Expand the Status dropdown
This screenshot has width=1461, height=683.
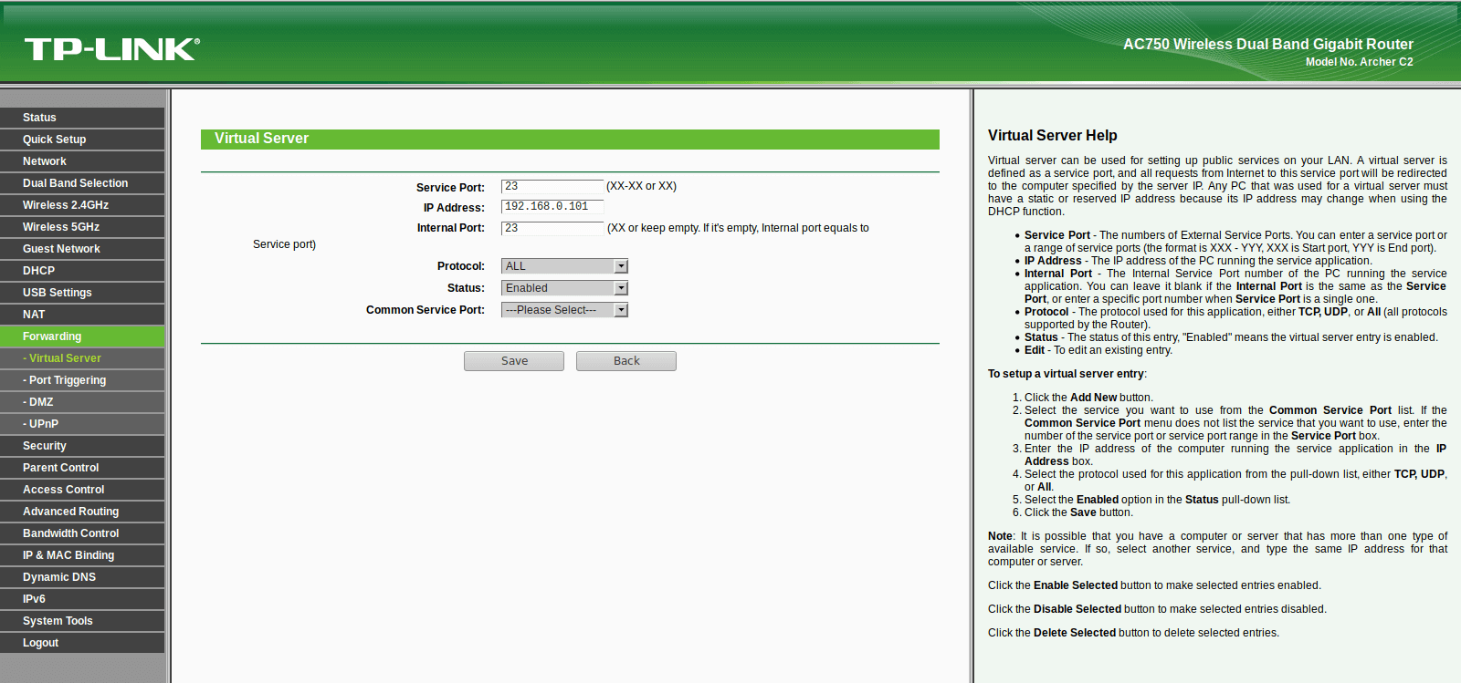[x=564, y=288]
